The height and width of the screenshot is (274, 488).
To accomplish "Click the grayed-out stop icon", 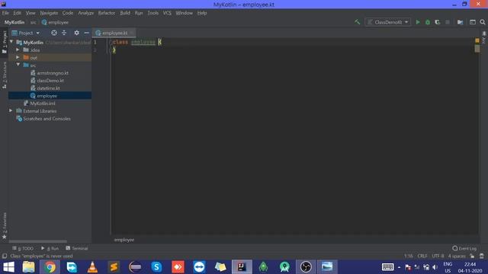I will point(448,22).
